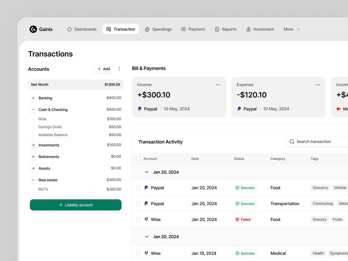Check the Paypal Transportation transaction checkbox
The height and width of the screenshot is (261, 348).
[x=138, y=204]
